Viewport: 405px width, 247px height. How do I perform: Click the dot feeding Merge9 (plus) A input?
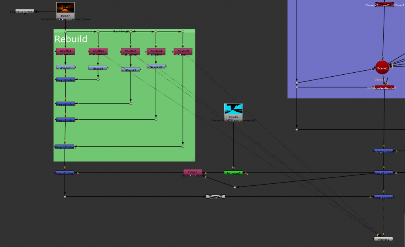click(156, 119)
